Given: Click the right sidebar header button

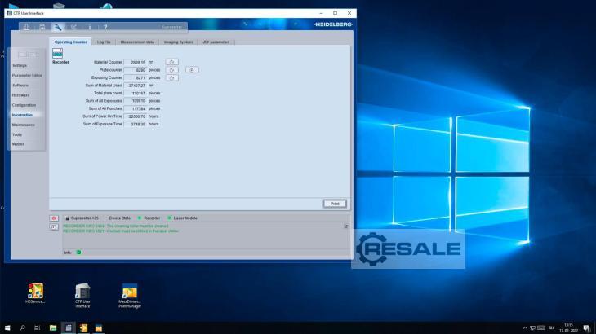Looking at the screenshot, I should [33, 55].
